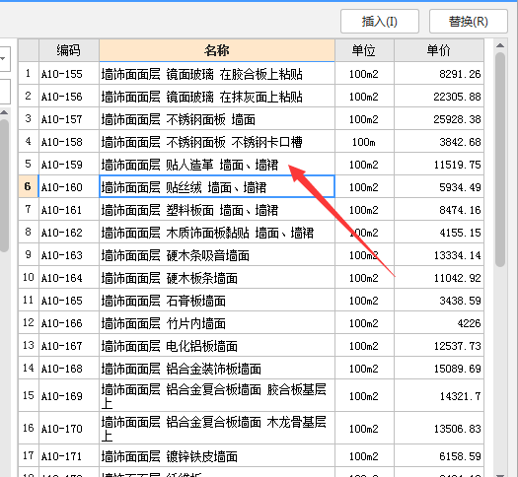
Task: Click price cell 3842.68
Action: (x=439, y=142)
